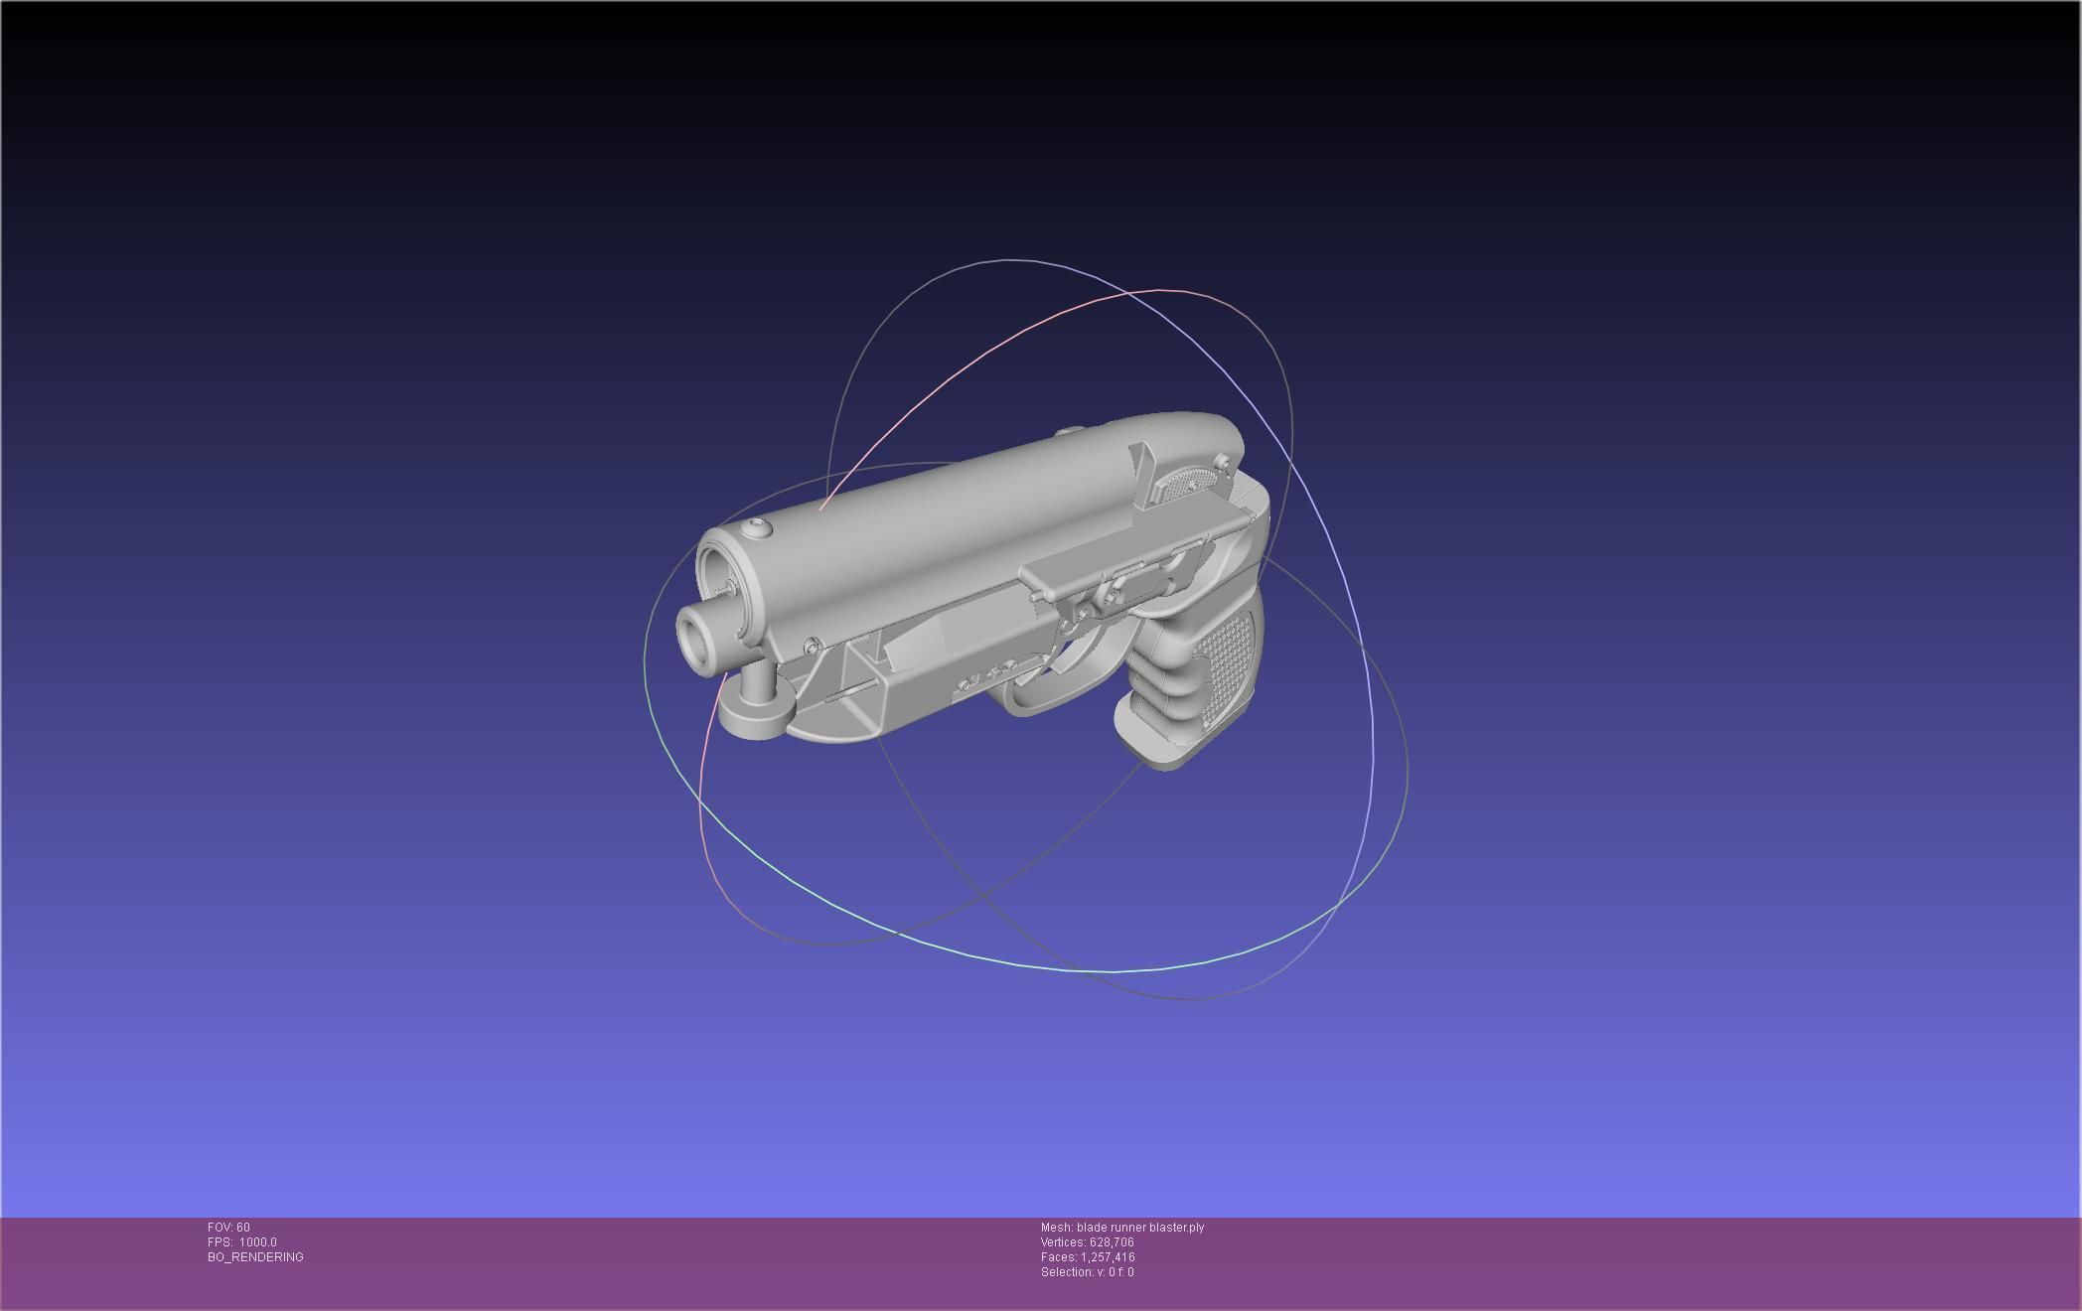Screen dimensions: 2082x1311
Task: Click the FOV: 60 status text
Action: [x=228, y=1228]
